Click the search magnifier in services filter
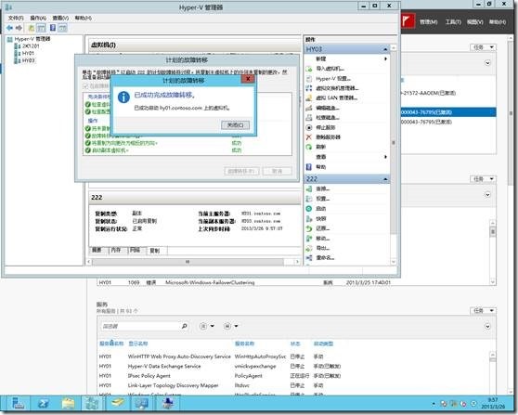The height and width of the screenshot is (415, 518). (185, 326)
